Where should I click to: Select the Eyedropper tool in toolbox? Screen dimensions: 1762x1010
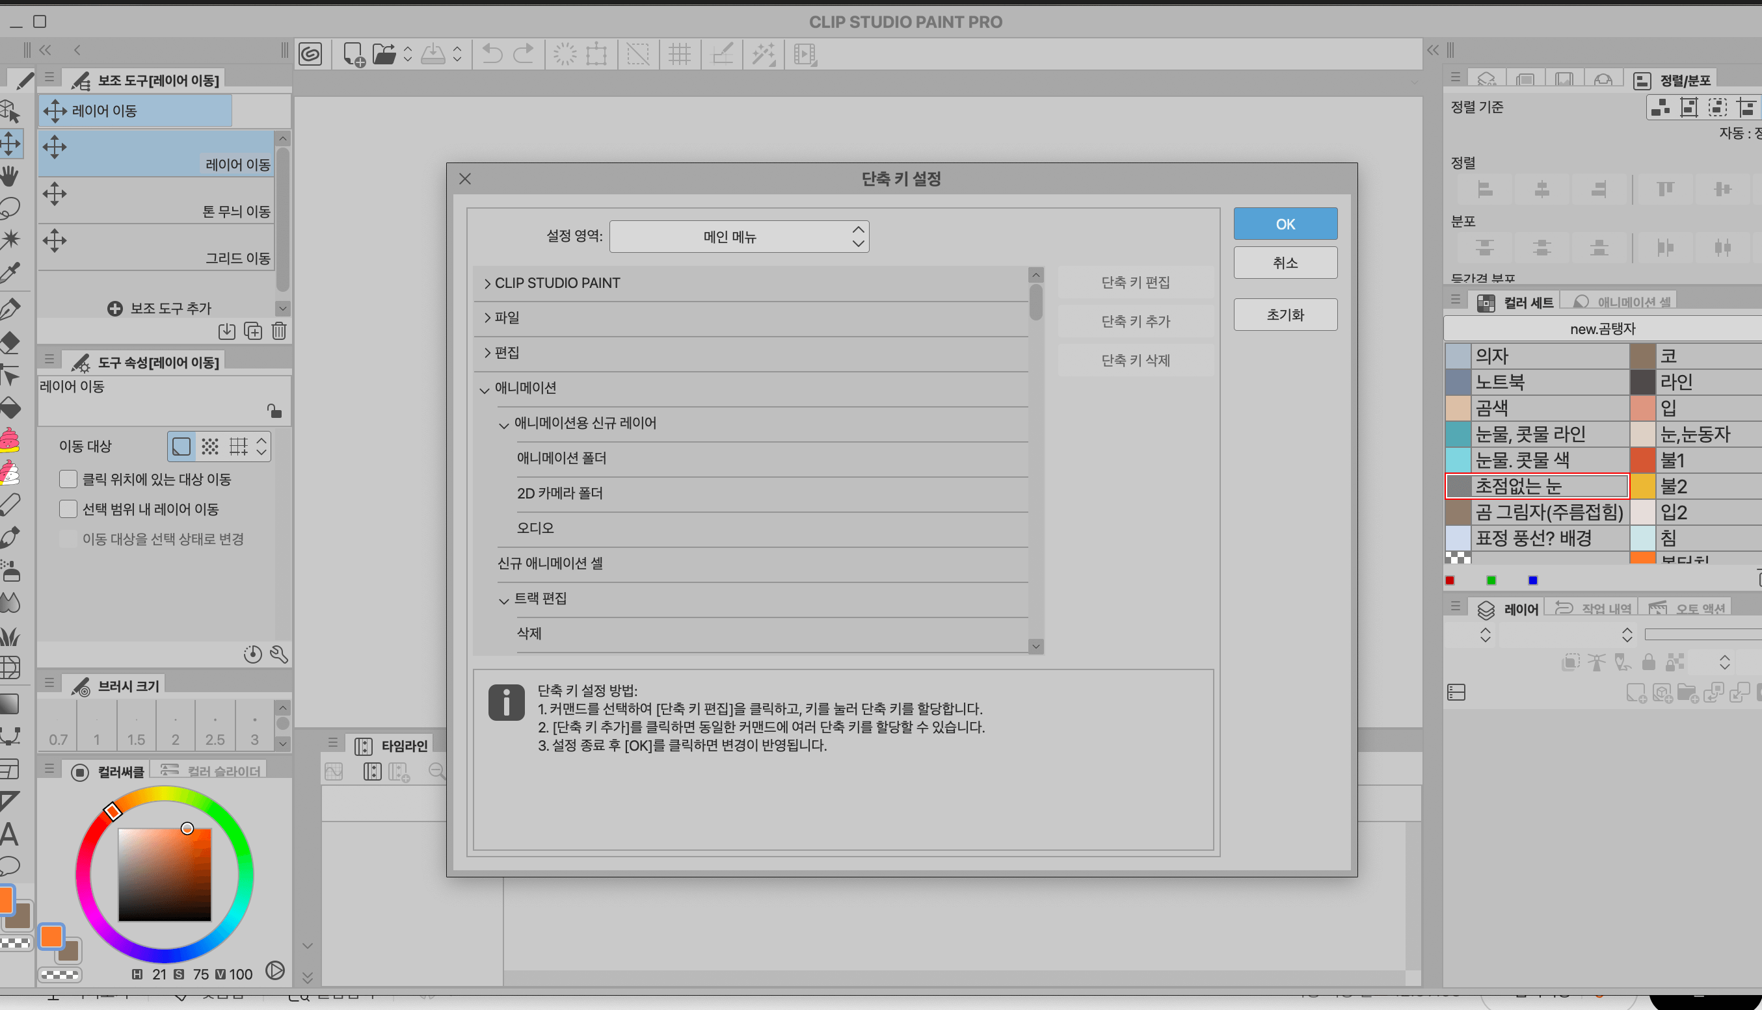click(x=10, y=272)
